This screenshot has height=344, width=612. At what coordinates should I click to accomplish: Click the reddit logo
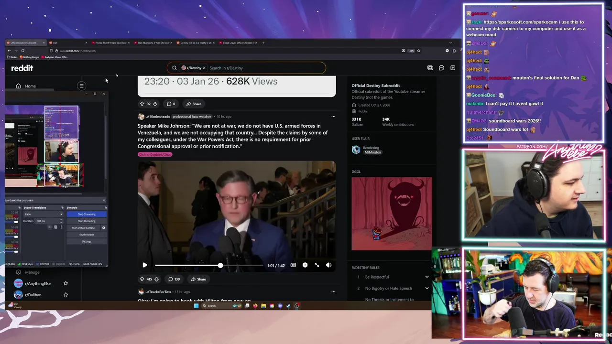click(22, 68)
